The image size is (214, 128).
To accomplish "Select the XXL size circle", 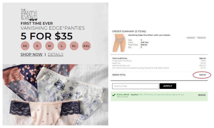I will click(86, 46).
